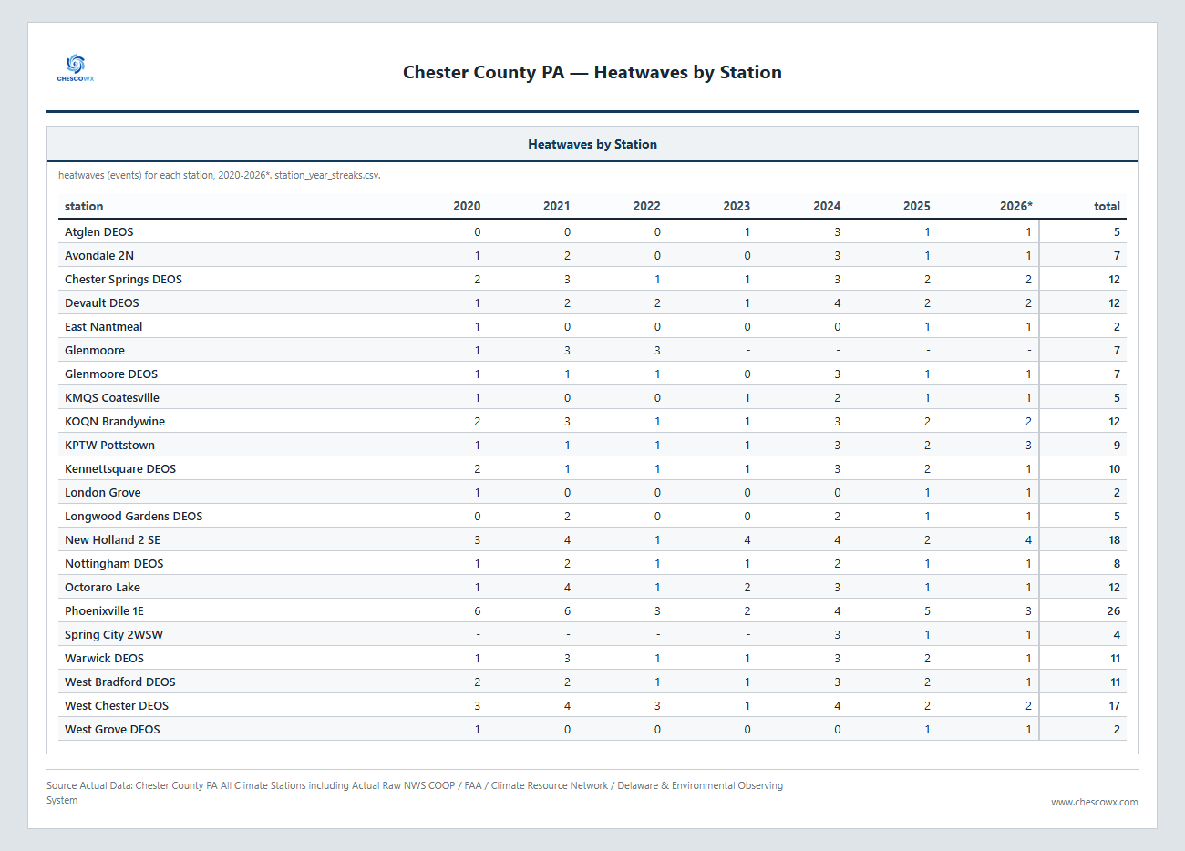Open the www.chescowx.com link
This screenshot has height=851, width=1185.
pos(1094,802)
